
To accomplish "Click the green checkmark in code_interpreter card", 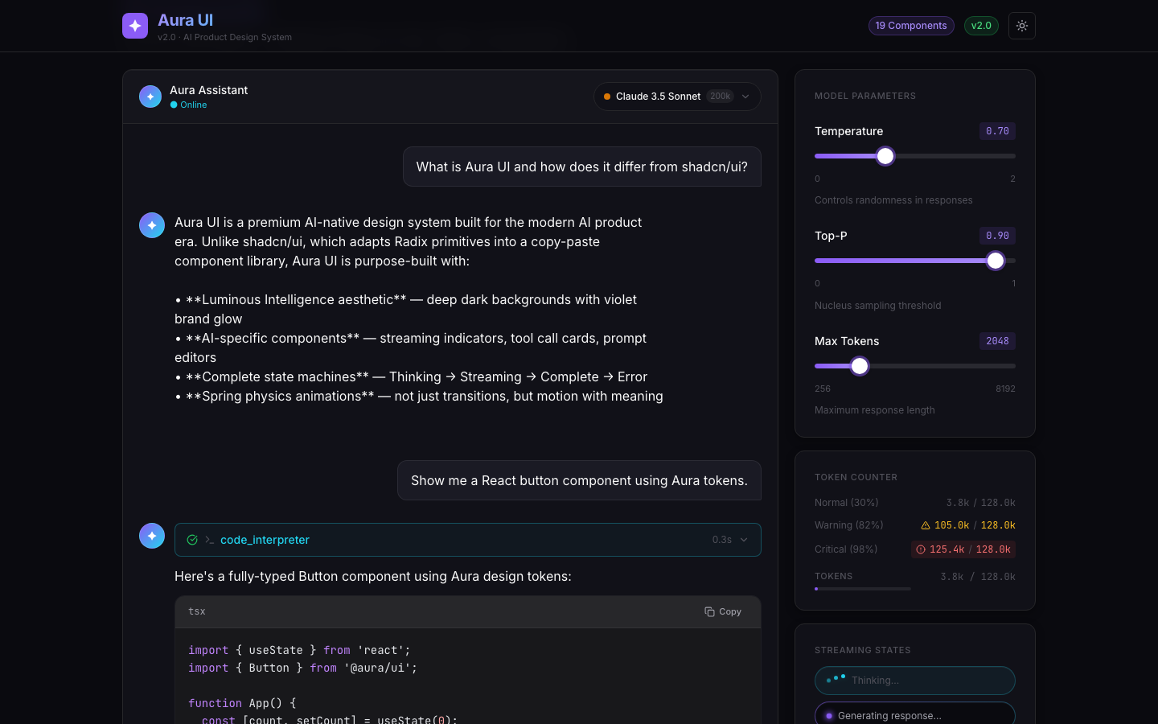I will (192, 540).
